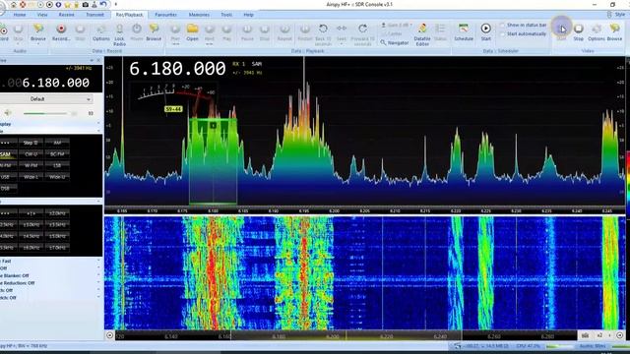This screenshot has height=354, width=630.
Task: Switch to the View ribbon tab
Action: (42, 15)
